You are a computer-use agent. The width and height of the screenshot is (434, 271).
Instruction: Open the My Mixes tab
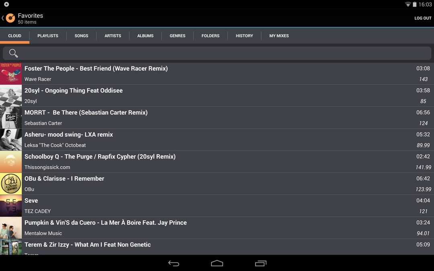(279, 36)
